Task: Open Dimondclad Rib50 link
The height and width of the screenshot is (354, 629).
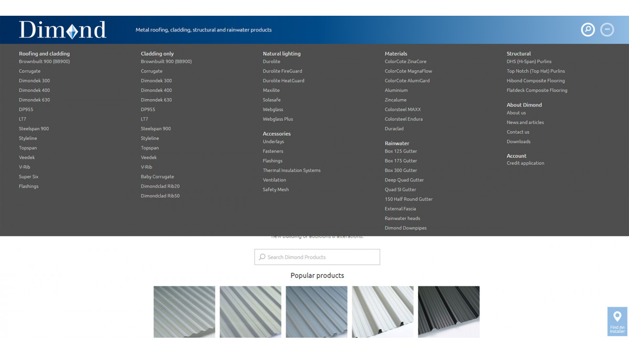Action: click(160, 196)
